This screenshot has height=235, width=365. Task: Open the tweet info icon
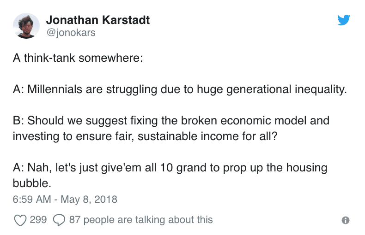coord(346,220)
